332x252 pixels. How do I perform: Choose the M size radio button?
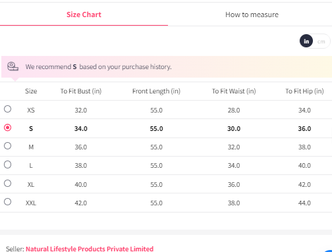click(8, 146)
